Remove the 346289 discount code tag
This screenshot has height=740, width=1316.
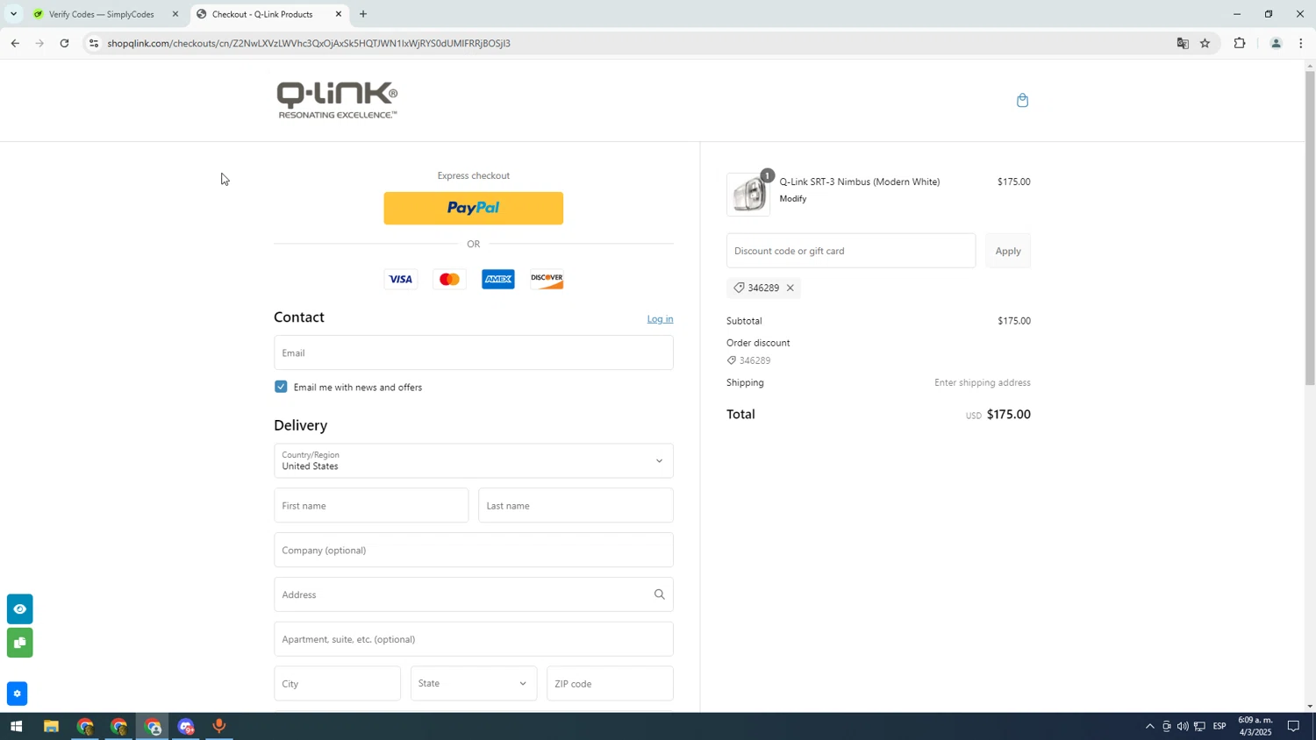point(790,288)
